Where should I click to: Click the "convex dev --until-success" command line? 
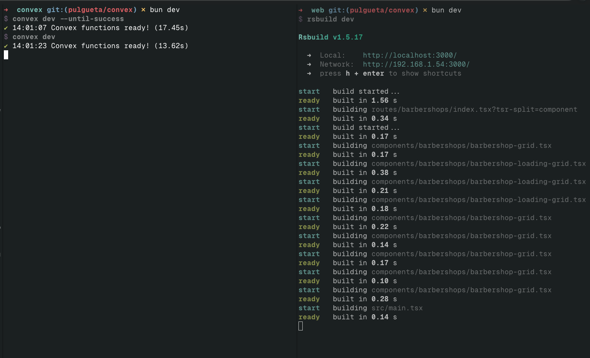point(68,19)
